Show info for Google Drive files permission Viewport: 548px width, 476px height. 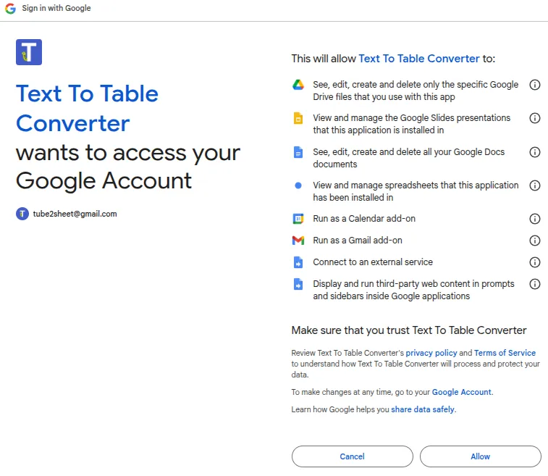535,85
